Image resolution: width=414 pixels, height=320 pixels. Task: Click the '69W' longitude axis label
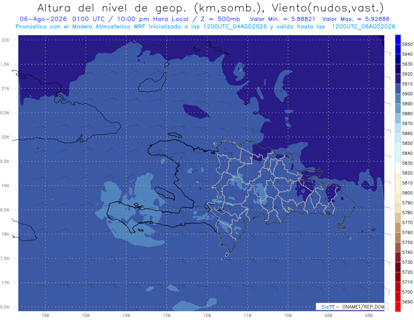[328, 316]
